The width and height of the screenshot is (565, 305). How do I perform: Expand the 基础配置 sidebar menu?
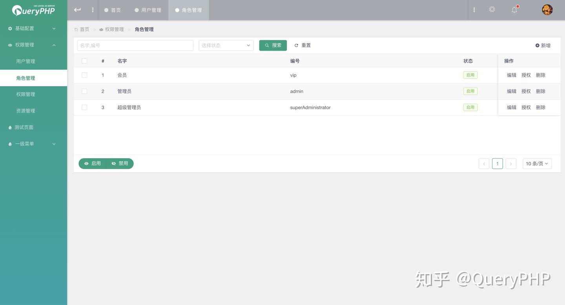[33, 29]
